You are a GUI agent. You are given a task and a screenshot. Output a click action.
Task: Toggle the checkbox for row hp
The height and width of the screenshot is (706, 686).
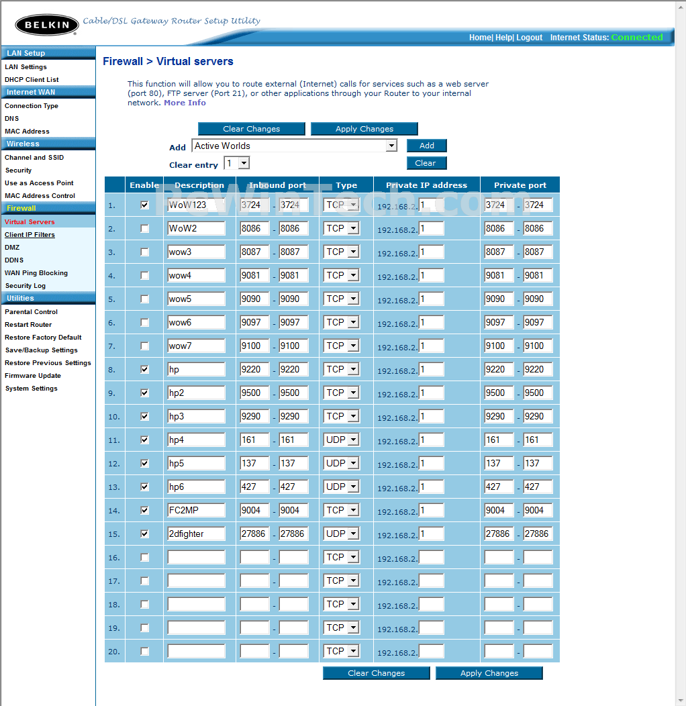(x=144, y=369)
